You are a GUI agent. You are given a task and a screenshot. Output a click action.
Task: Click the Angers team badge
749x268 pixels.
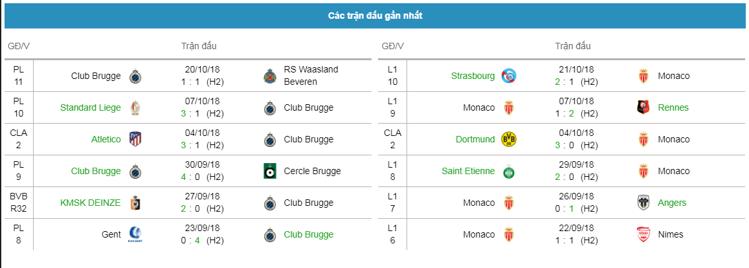tap(644, 203)
